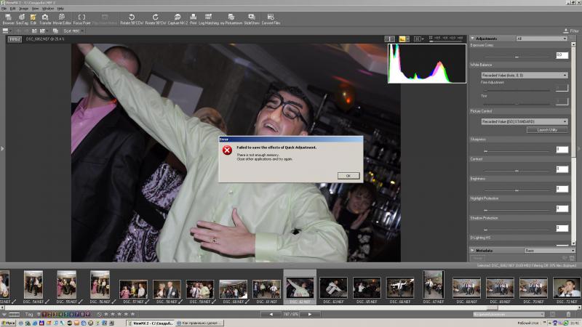The height and width of the screenshot is (327, 582).
Task: Open Log Matching tool
Action: coord(209,20)
